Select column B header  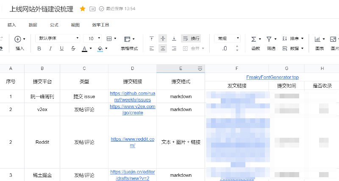[x=42, y=68]
